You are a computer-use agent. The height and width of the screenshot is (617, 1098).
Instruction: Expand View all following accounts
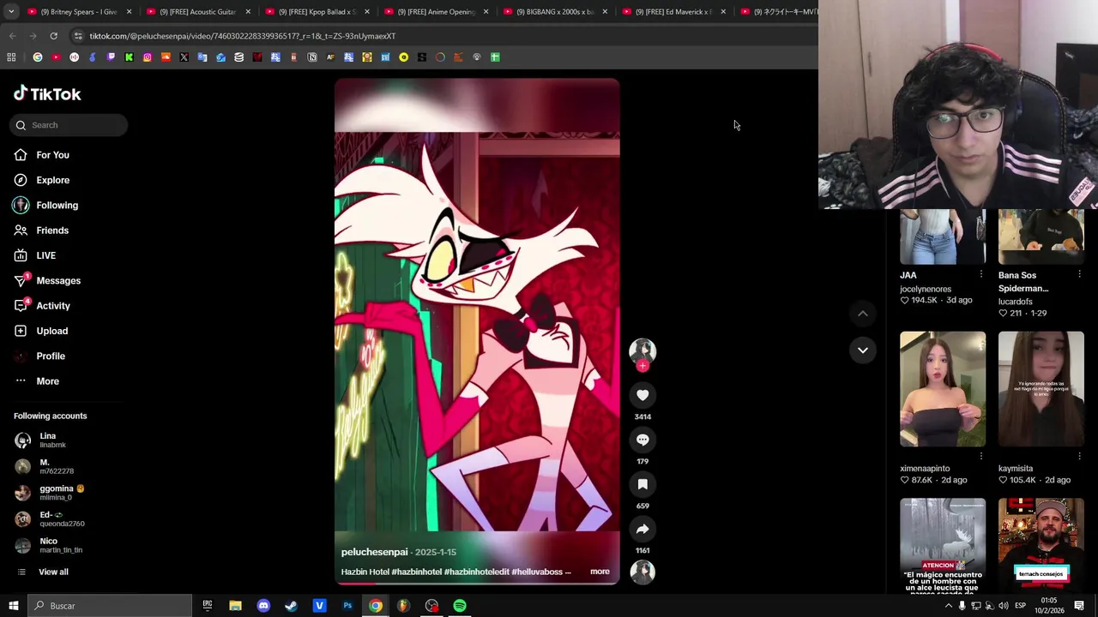[x=43, y=572]
